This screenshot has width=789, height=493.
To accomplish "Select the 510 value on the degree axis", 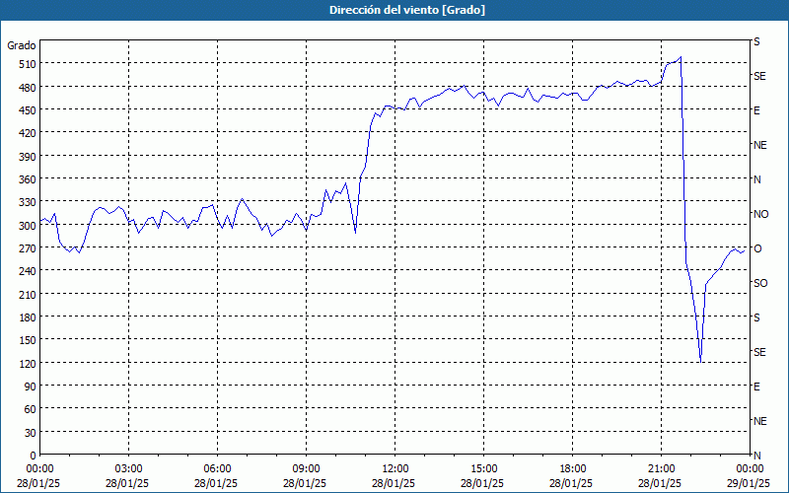I will pyautogui.click(x=28, y=64).
